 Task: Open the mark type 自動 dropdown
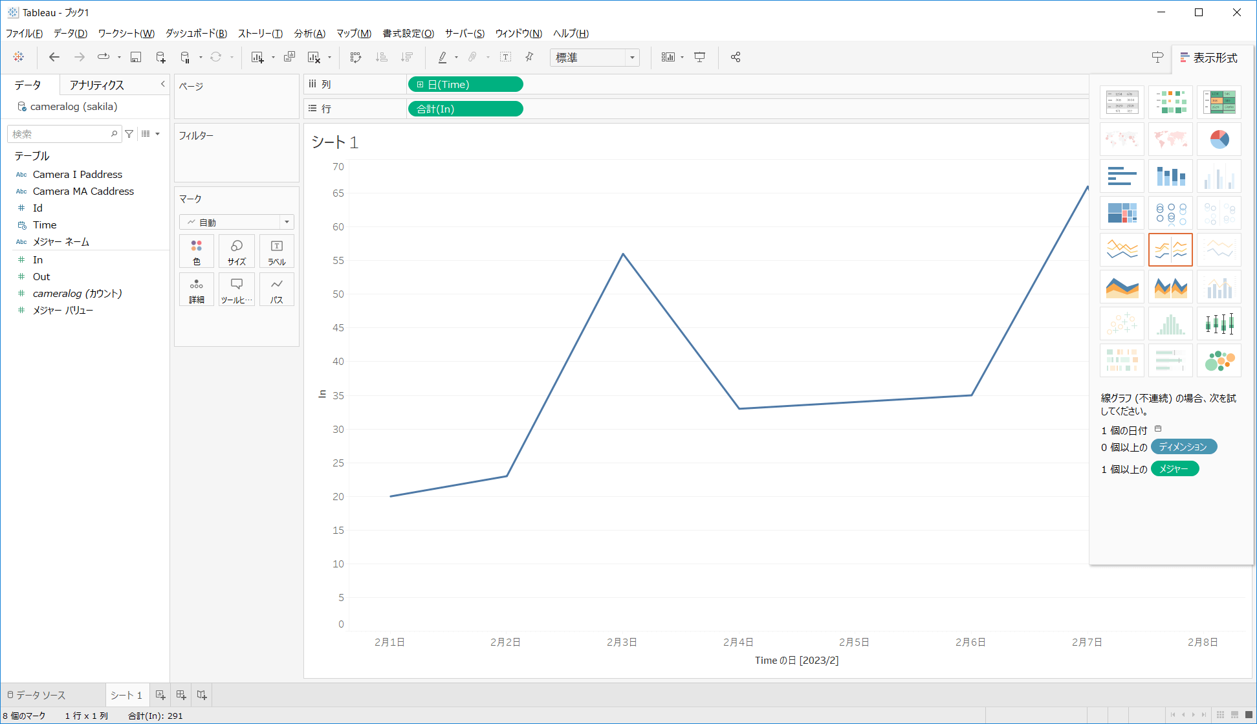[x=237, y=222]
